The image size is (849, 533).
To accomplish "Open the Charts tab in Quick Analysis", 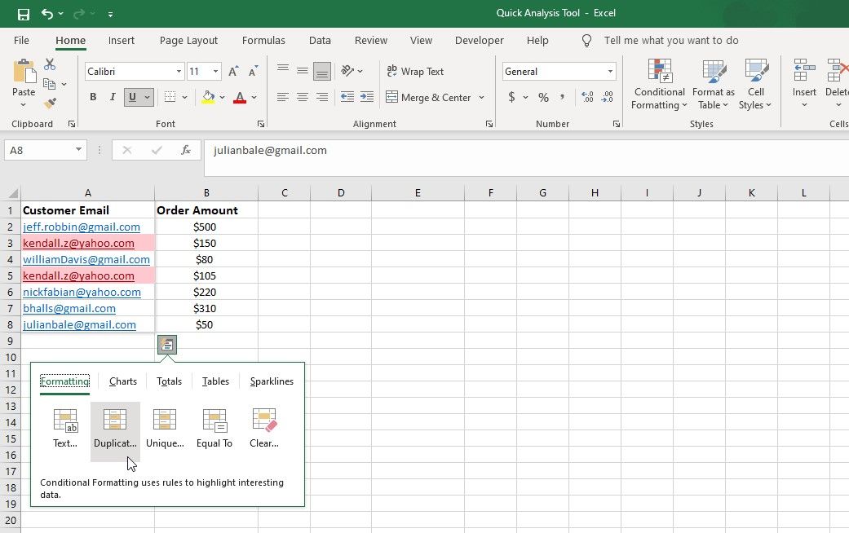I will 123,381.
